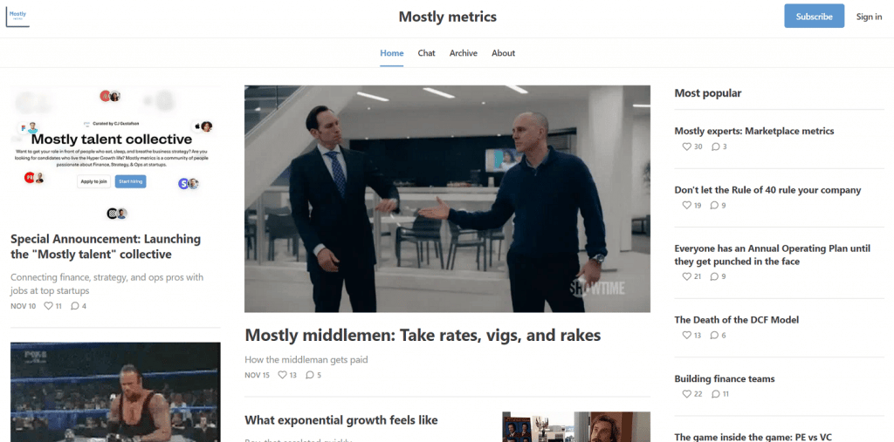Click comment icon under Rule of 40 post
The height and width of the screenshot is (442, 894).
pos(714,205)
